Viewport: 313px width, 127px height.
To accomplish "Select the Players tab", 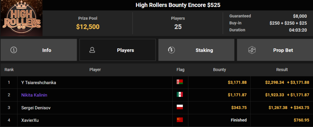I will [118, 50].
